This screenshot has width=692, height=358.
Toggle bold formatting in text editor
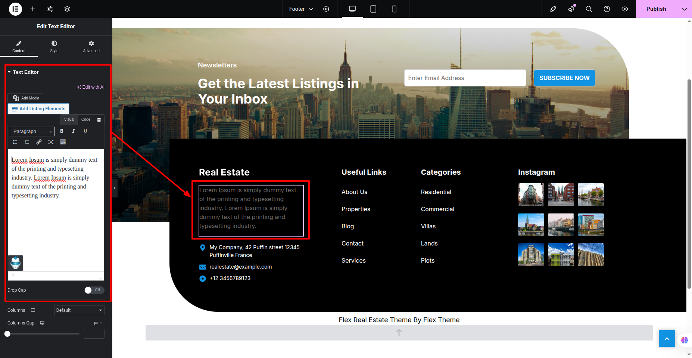coord(62,131)
